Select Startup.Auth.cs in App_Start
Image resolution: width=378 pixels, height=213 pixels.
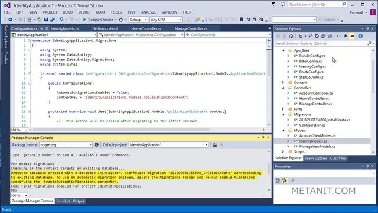(x=311, y=77)
